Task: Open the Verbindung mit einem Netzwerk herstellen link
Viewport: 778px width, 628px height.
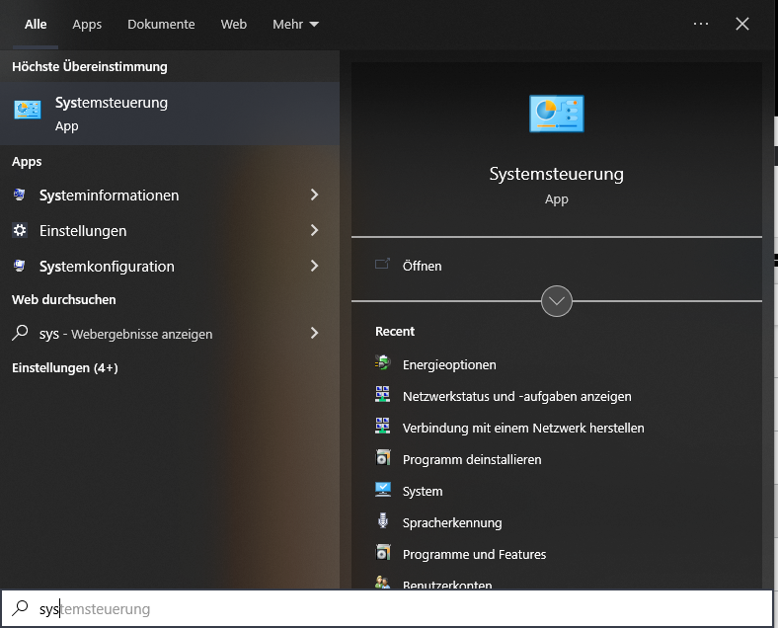Action: pos(523,428)
